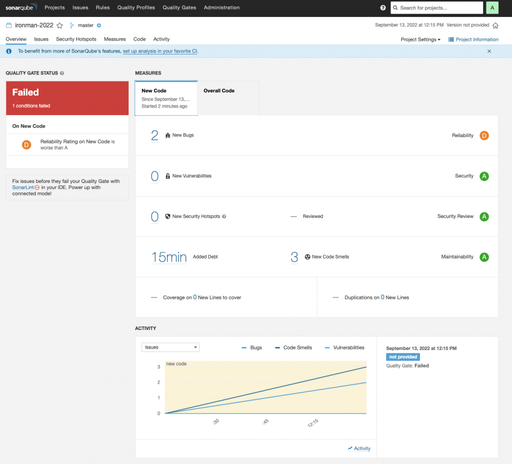Switch to the project Activity tab
Screen dimensions: 512x464
point(161,39)
